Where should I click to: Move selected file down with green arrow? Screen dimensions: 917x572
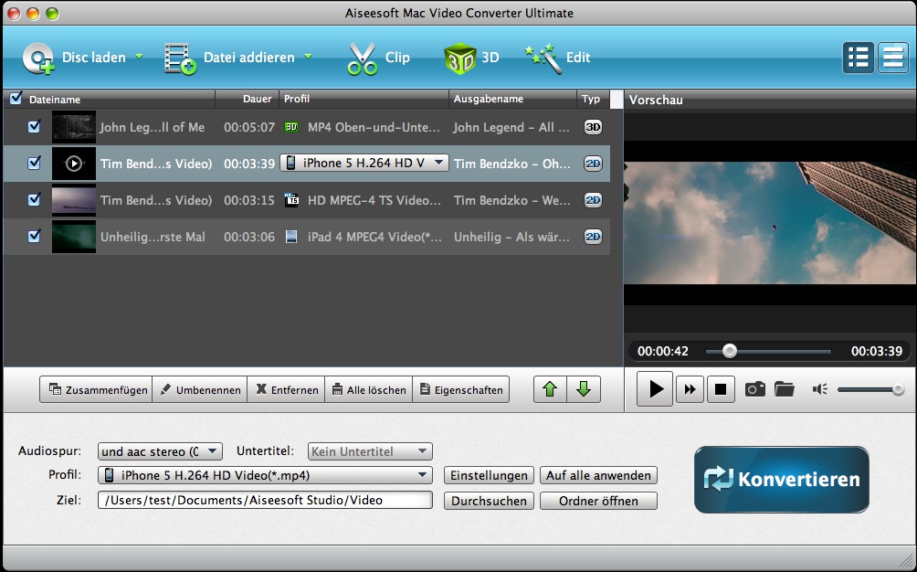click(584, 389)
